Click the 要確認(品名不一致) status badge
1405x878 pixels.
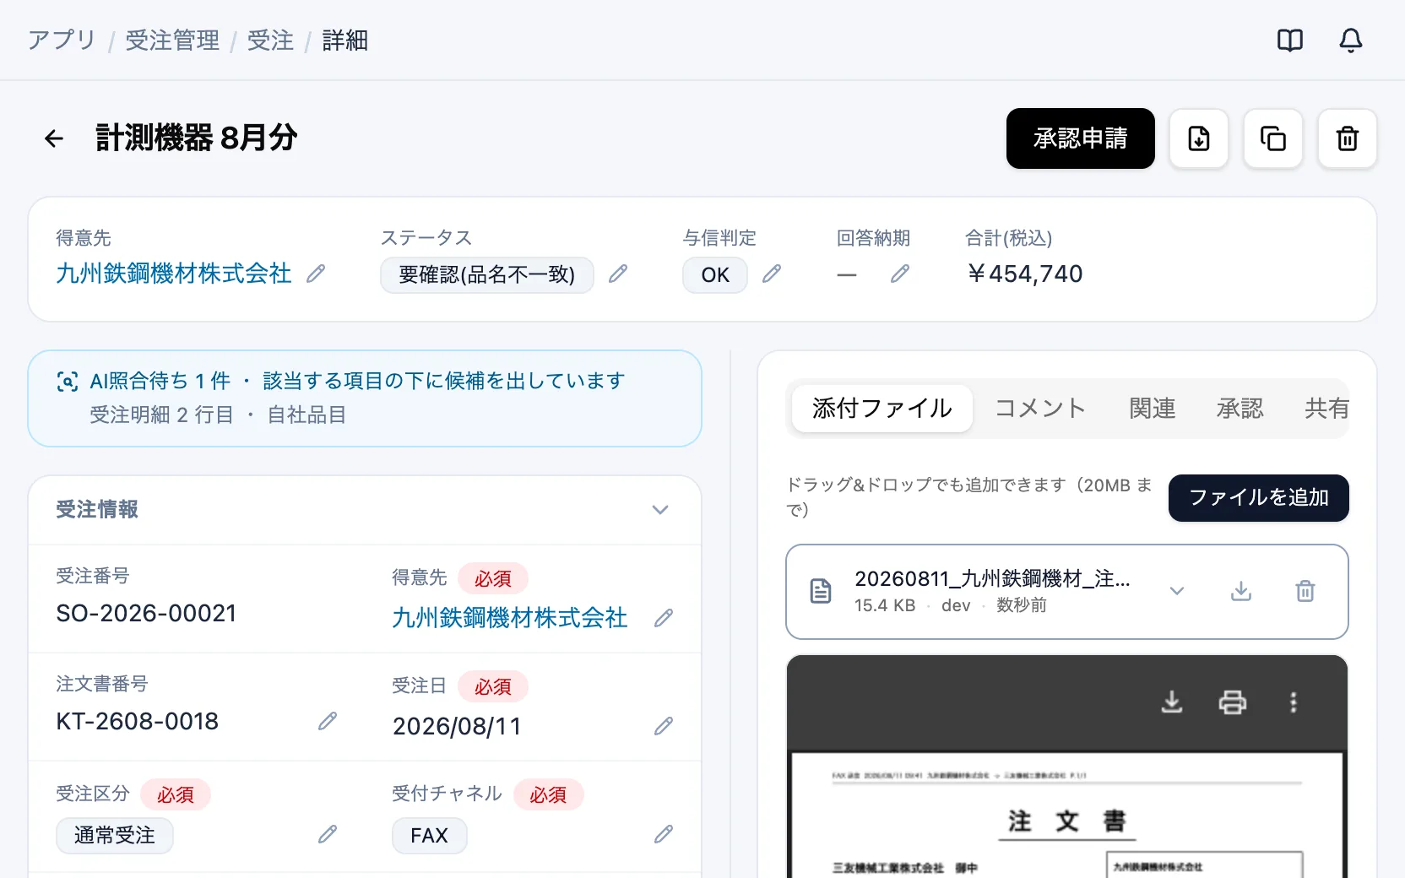click(x=487, y=274)
